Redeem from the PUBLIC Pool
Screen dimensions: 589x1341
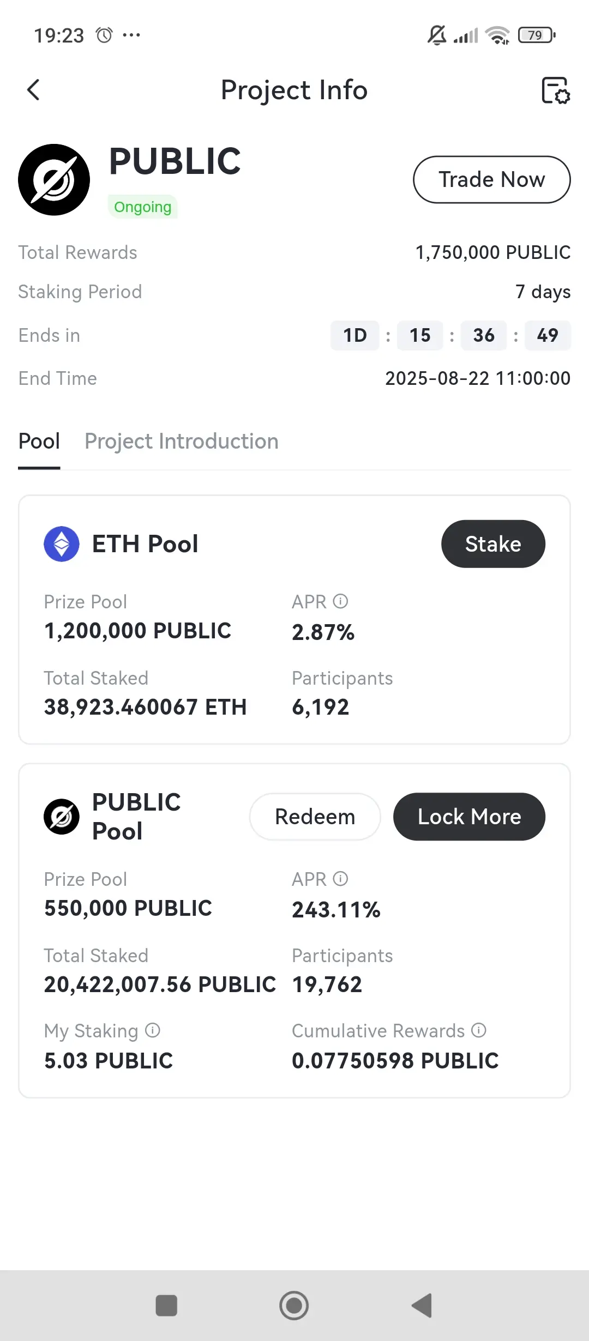point(315,817)
